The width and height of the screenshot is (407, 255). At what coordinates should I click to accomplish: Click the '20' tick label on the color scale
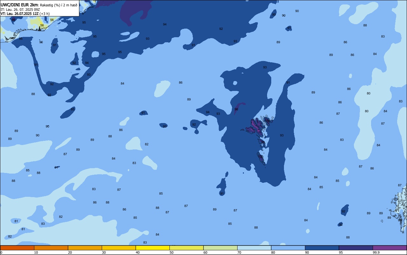70,252
